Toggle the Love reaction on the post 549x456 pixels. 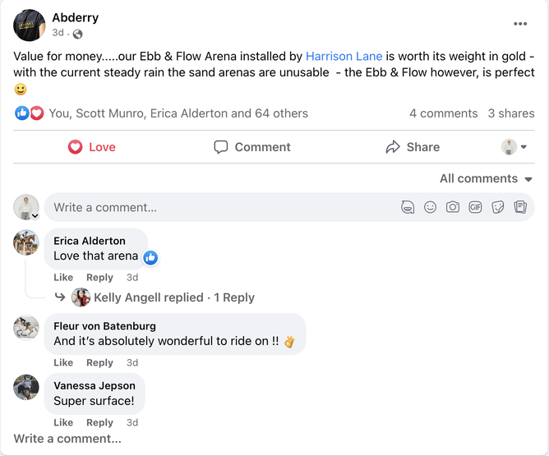tap(92, 147)
